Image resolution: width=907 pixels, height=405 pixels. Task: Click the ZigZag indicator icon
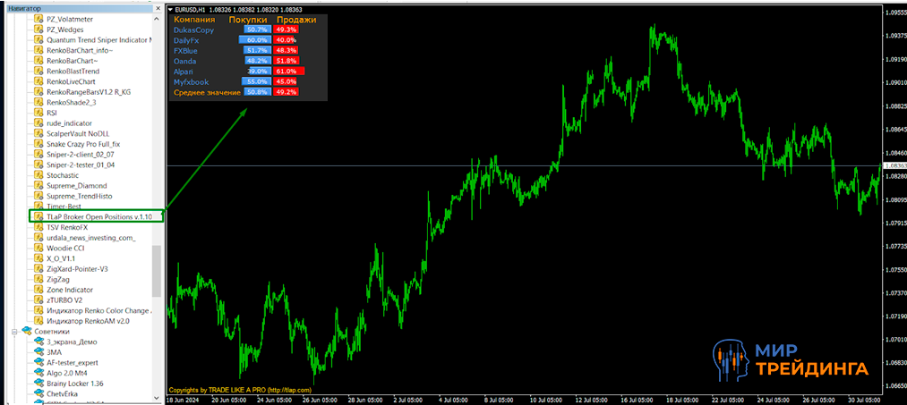coord(39,279)
